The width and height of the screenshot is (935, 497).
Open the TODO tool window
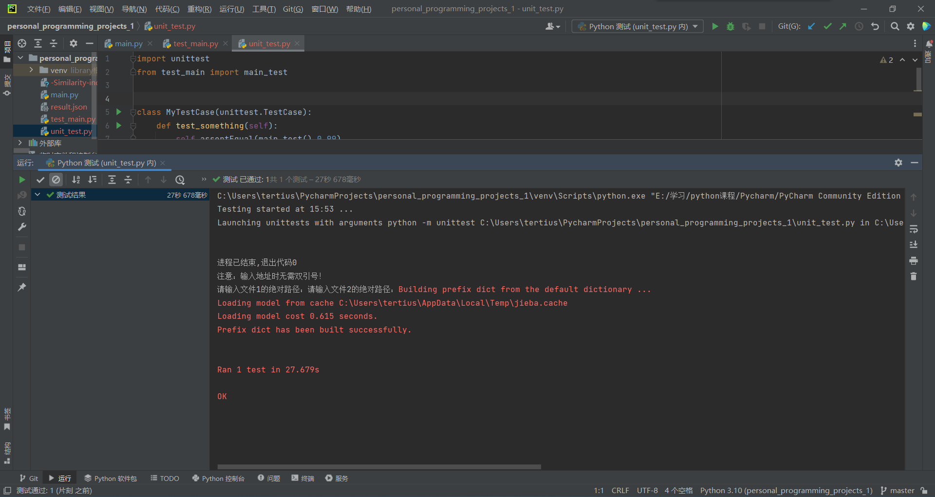pyautogui.click(x=165, y=478)
